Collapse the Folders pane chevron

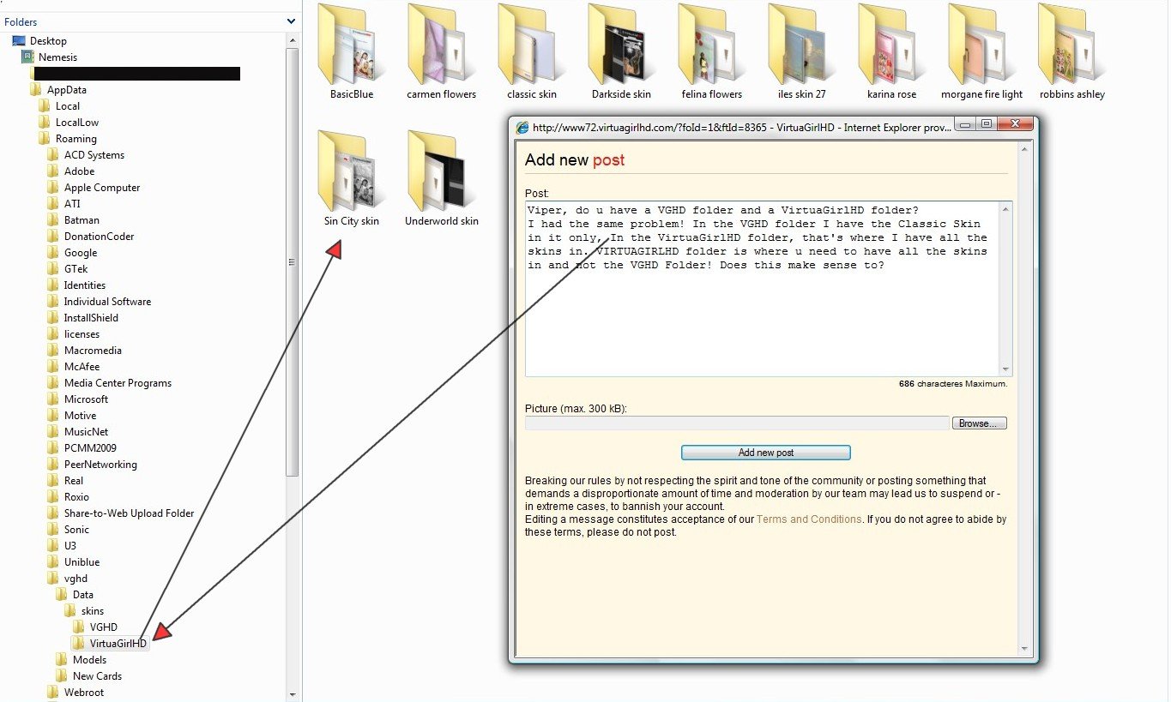click(x=292, y=21)
